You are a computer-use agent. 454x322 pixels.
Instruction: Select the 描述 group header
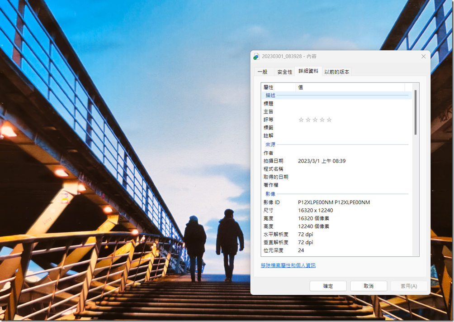click(x=336, y=95)
